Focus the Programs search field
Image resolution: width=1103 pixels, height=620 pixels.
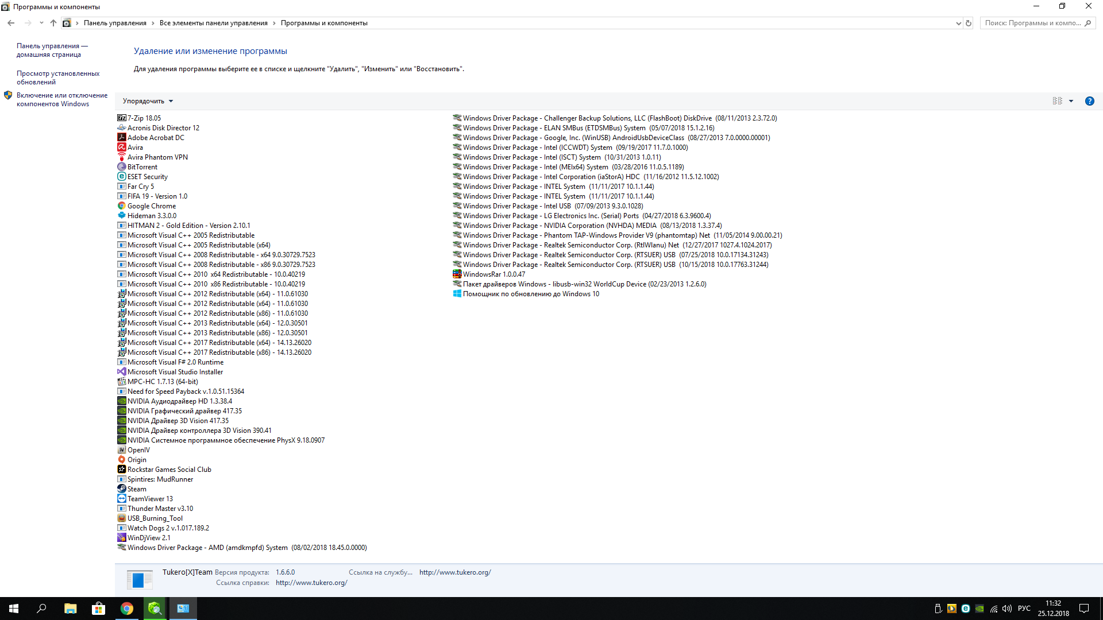[x=1038, y=23]
